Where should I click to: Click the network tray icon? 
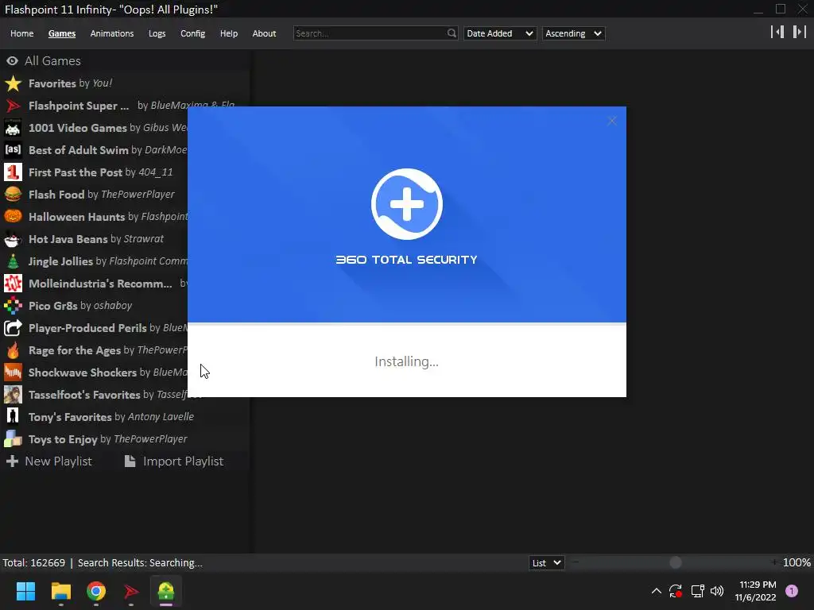(x=697, y=591)
